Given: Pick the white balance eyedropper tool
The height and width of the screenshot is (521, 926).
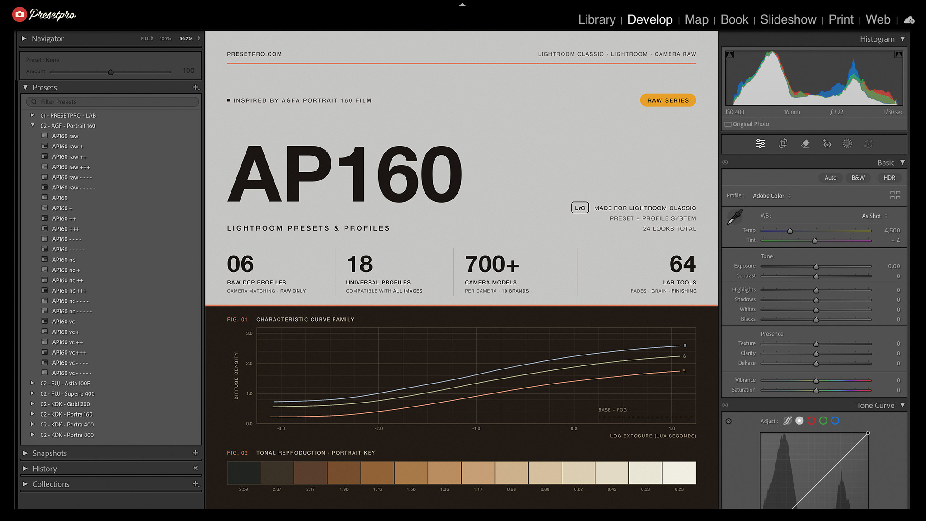Looking at the screenshot, I should (x=735, y=217).
